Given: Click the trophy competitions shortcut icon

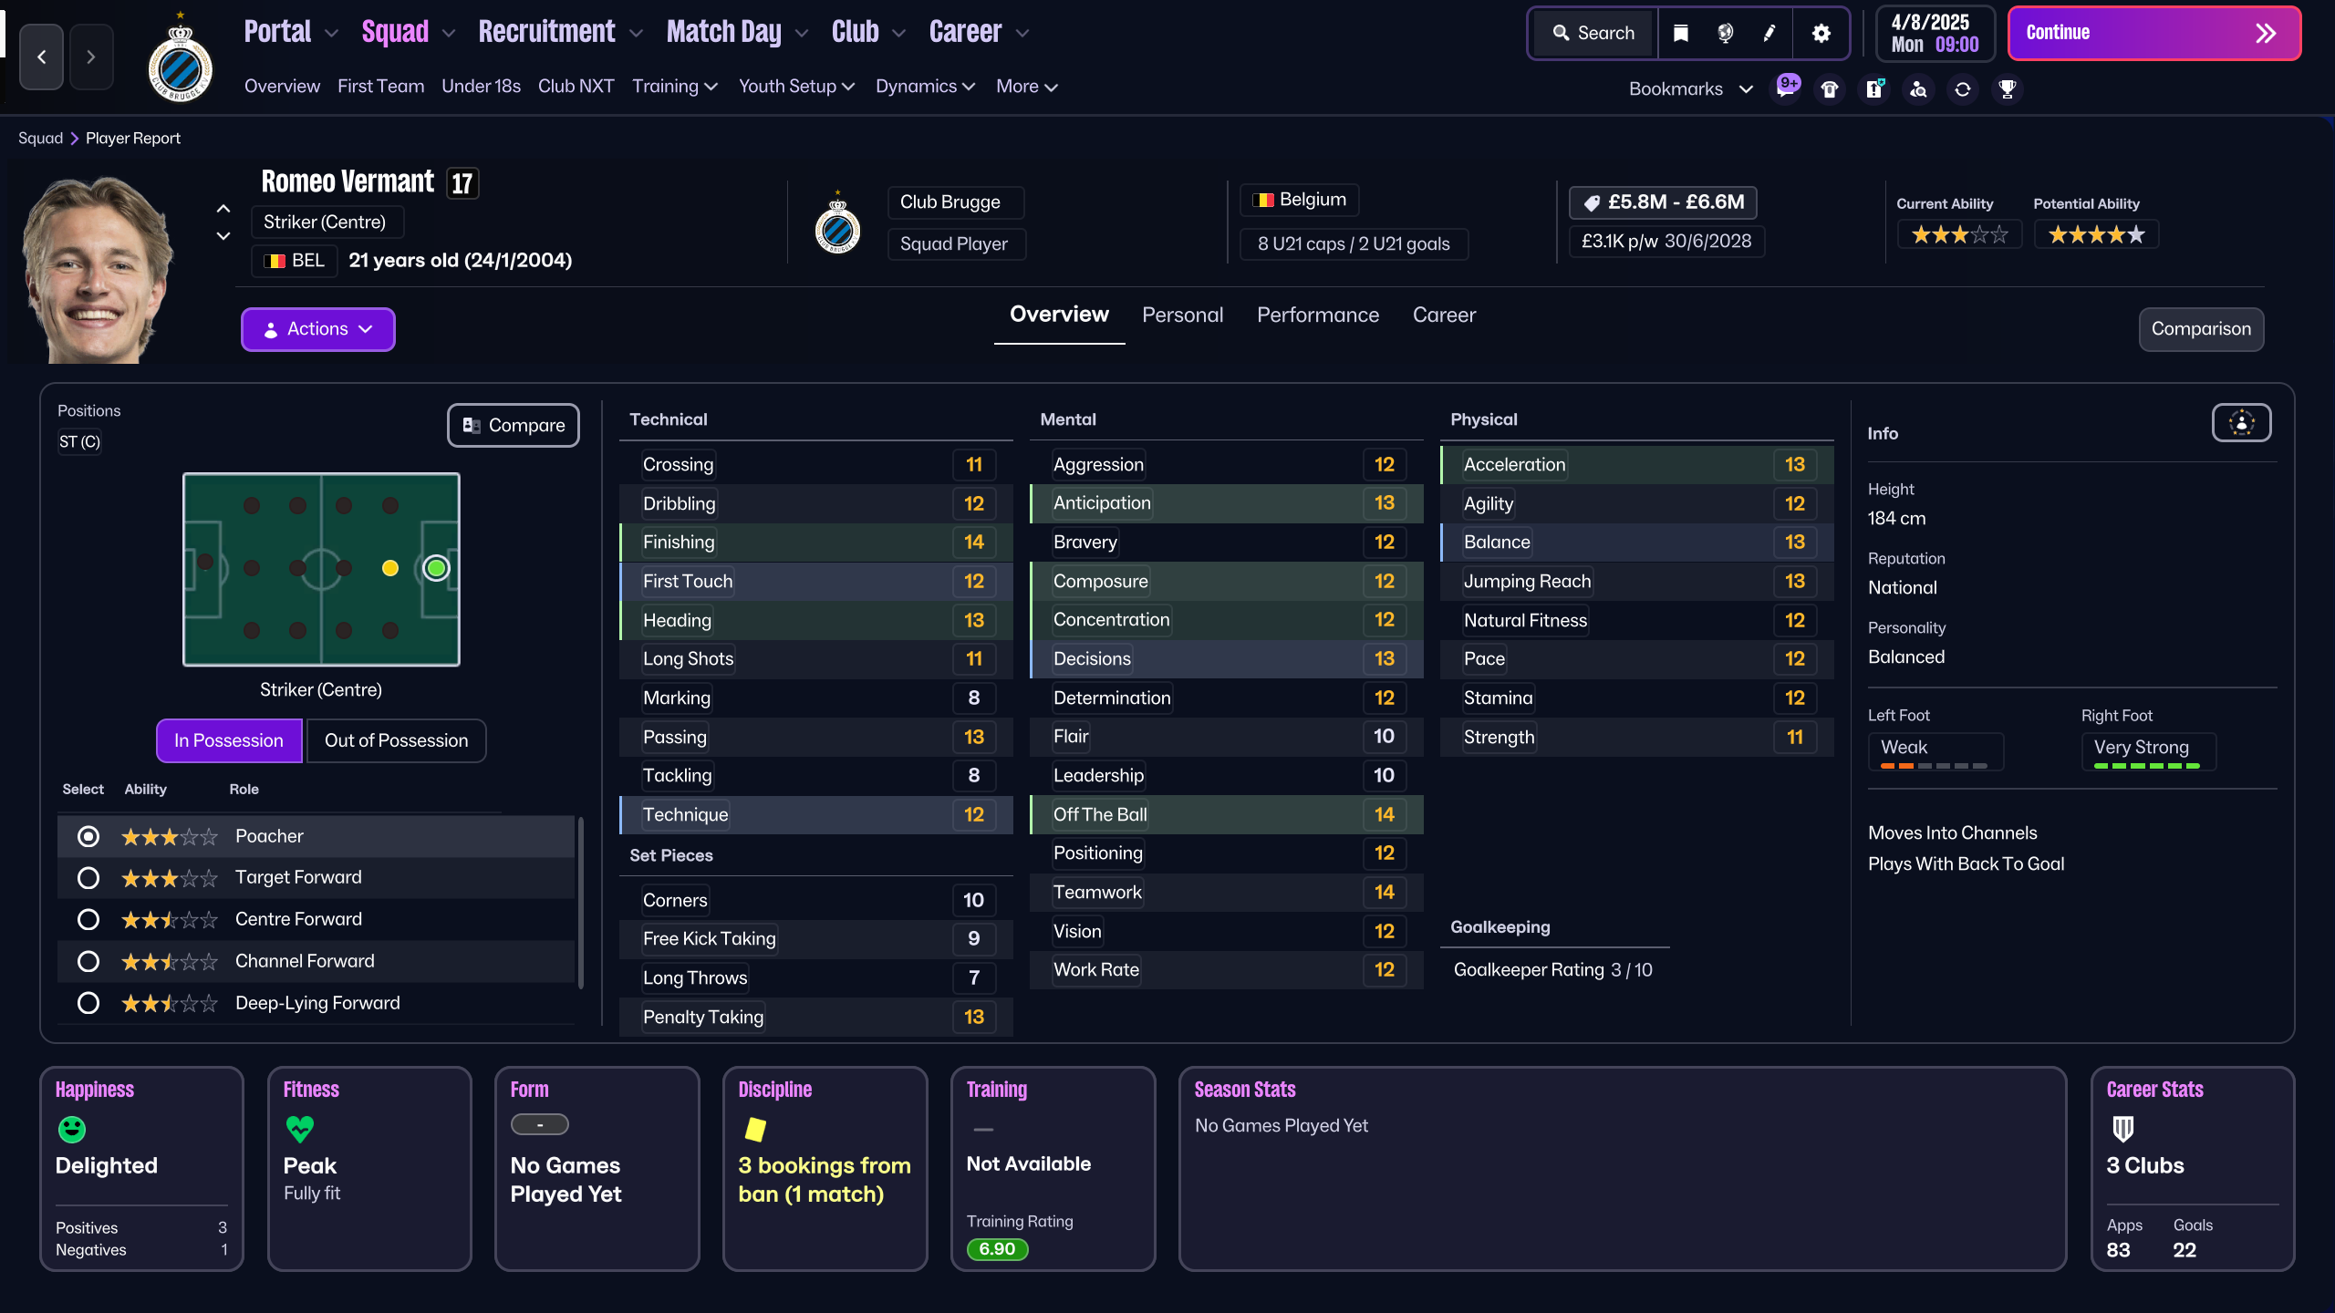Looking at the screenshot, I should 2007,89.
